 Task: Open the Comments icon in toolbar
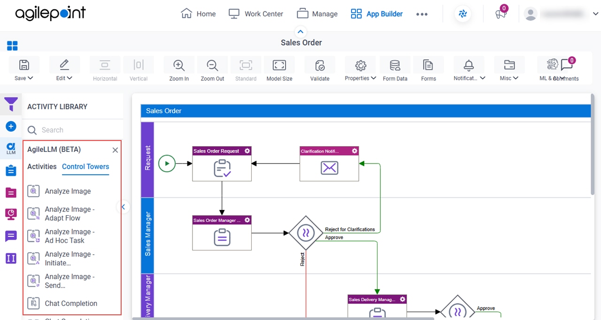(x=567, y=65)
